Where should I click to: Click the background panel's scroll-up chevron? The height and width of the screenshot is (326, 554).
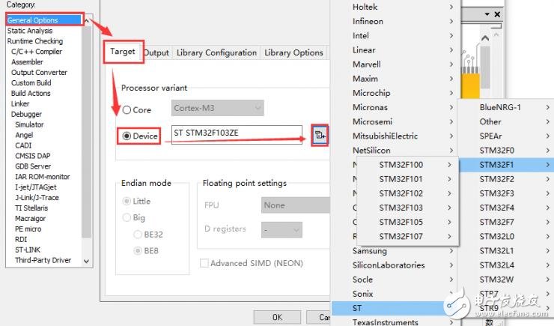point(485,37)
